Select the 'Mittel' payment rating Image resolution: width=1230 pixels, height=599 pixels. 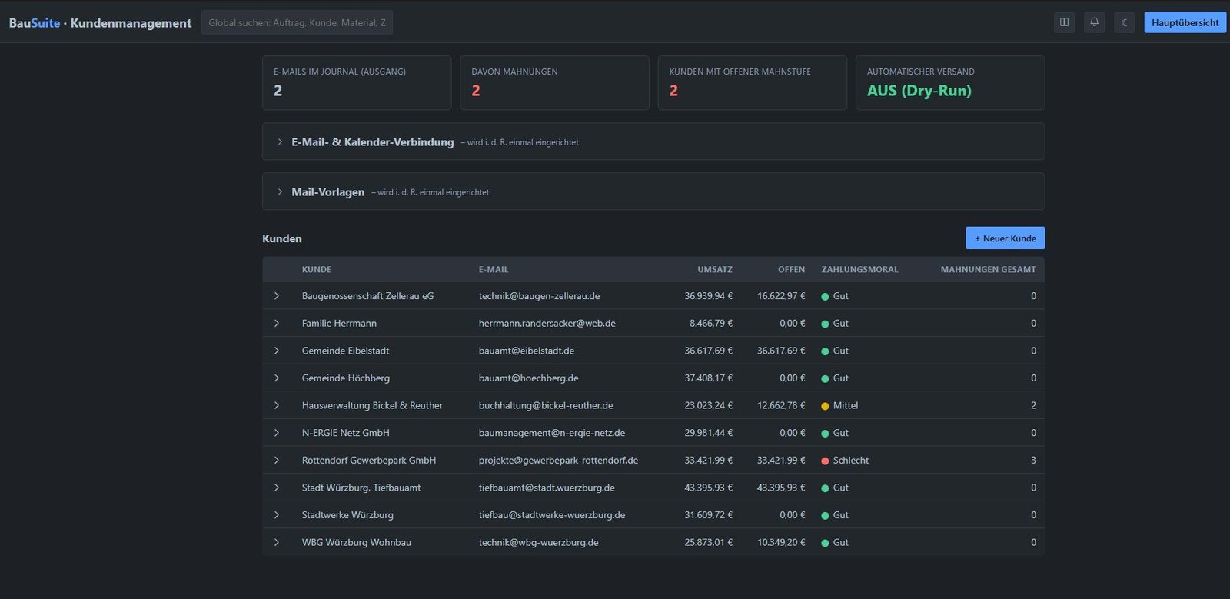[x=846, y=405]
